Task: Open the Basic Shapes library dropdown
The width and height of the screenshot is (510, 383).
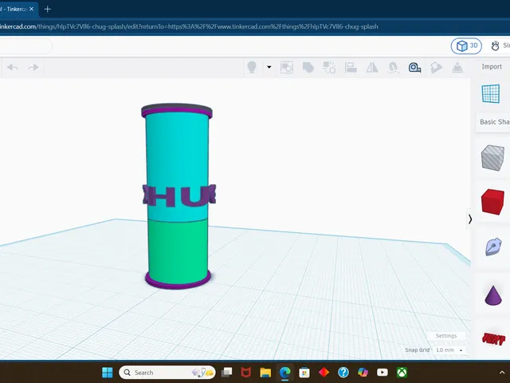Action: [494, 122]
